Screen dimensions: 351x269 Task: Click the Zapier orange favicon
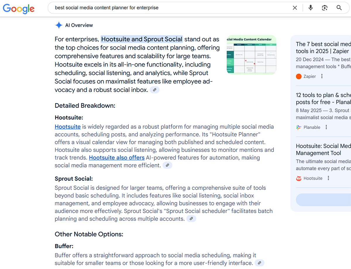[x=299, y=76]
